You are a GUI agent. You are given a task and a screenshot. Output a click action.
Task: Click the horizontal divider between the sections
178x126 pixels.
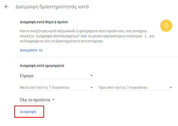96,57
